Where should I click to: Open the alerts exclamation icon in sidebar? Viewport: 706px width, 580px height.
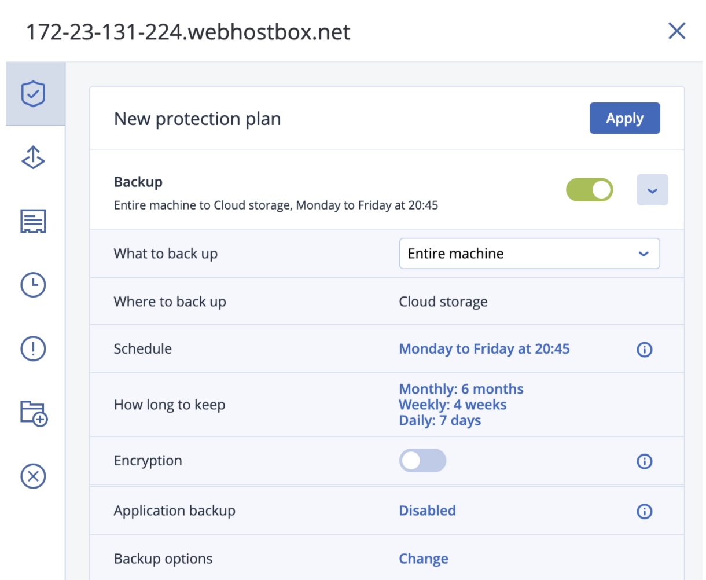tap(33, 348)
